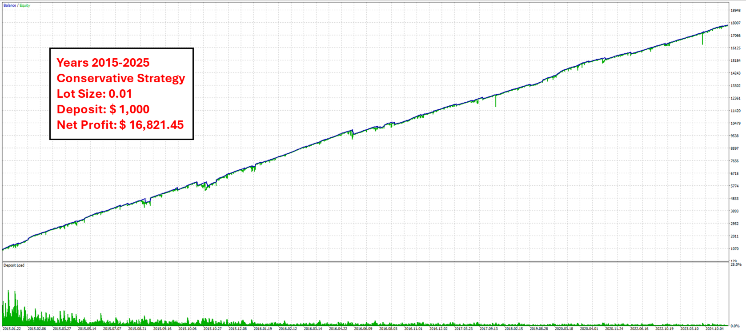Screen dimensions: 746x332
Task: Click the 9538 balance axis value
Action: (x=735, y=136)
